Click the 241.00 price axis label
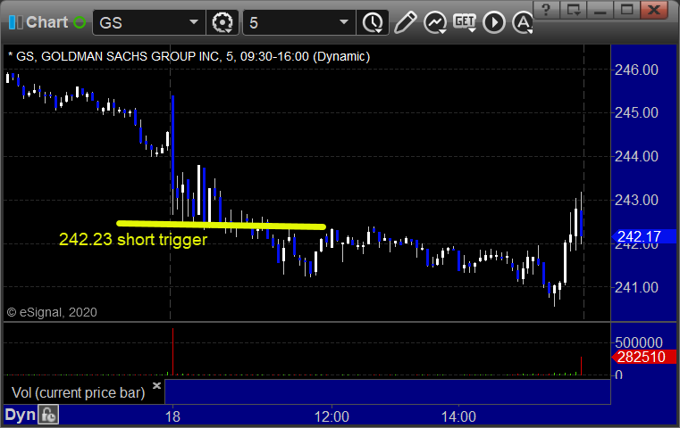Screen dimensions: 680x428 pyautogui.click(x=636, y=287)
